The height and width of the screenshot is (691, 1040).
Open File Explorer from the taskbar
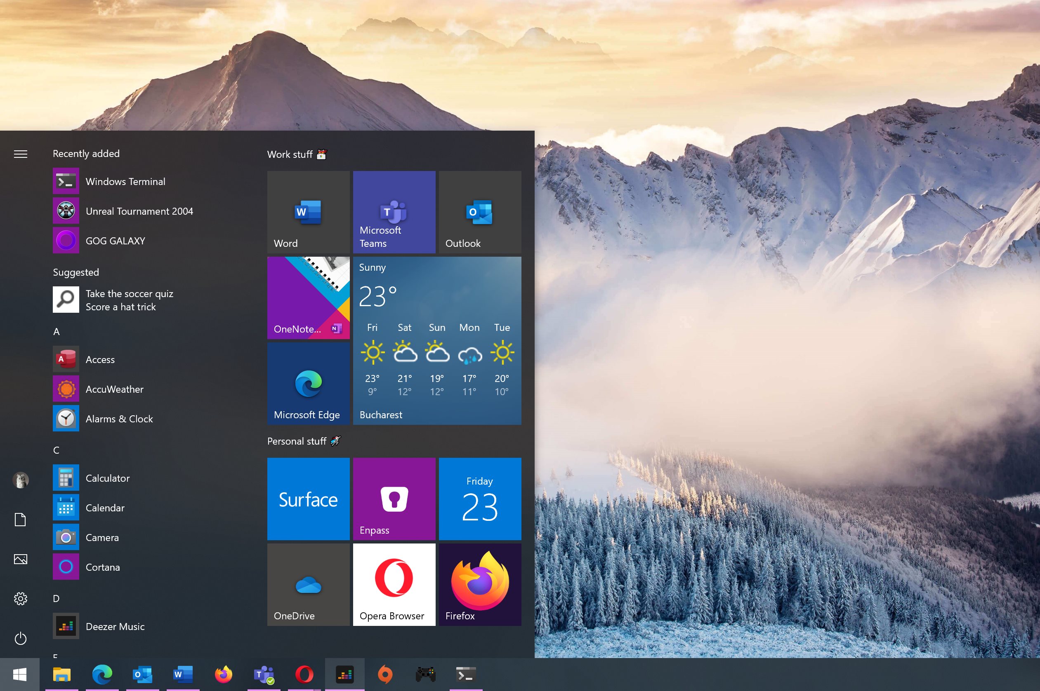(62, 674)
